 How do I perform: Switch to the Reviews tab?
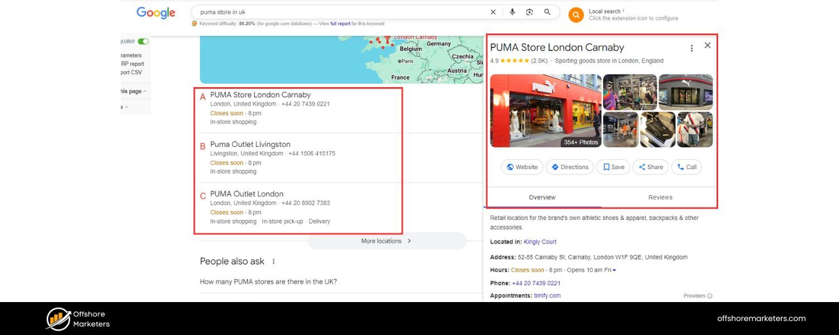point(660,197)
